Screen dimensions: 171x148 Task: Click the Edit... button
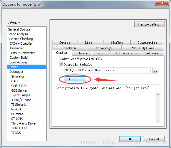pyautogui.click(x=75, y=79)
